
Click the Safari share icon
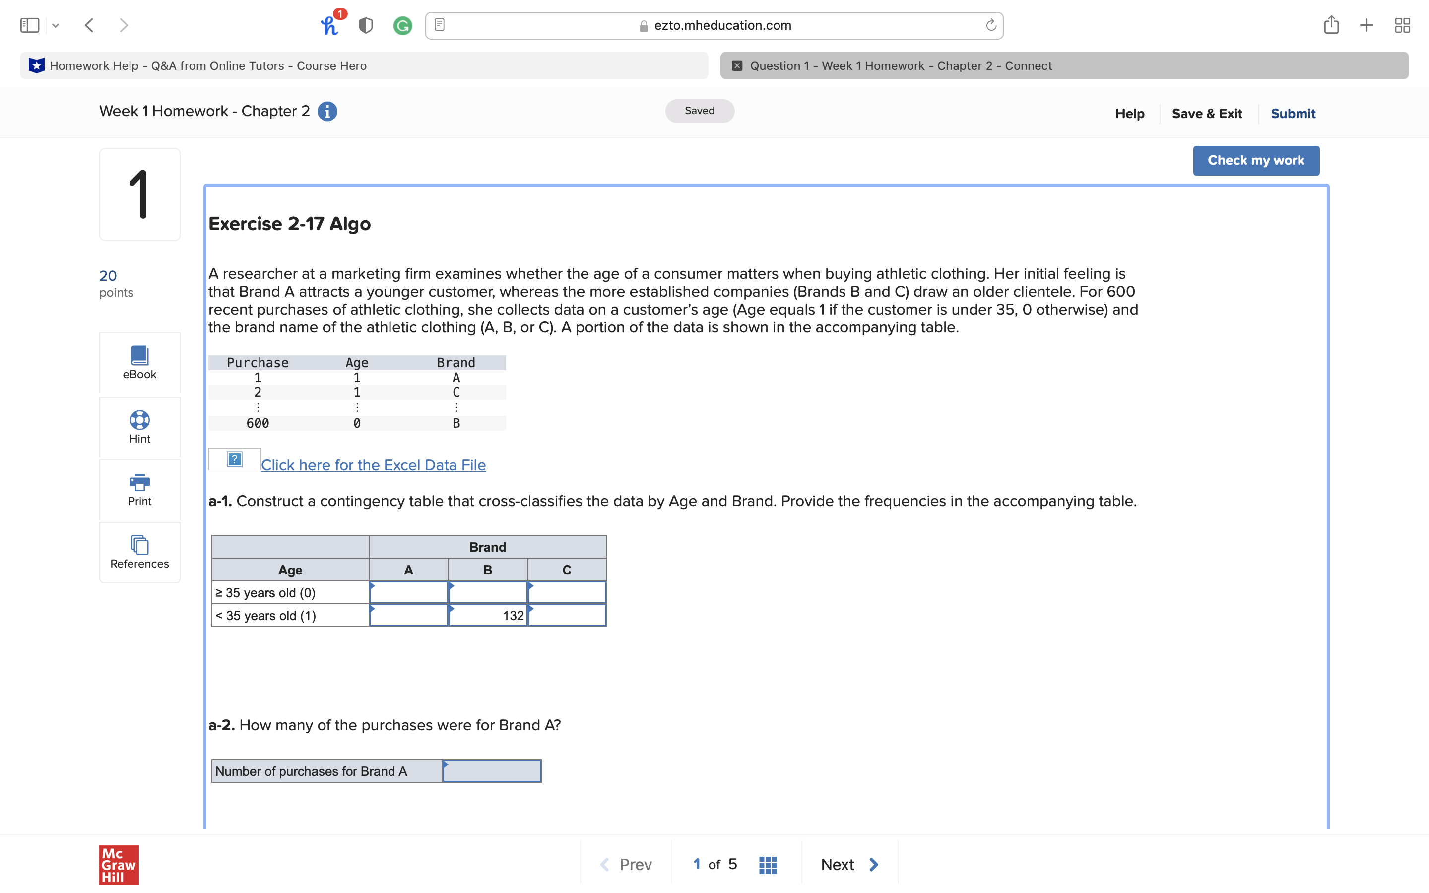(1331, 25)
